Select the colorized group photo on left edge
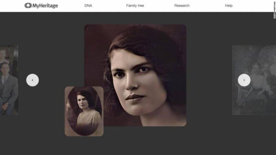276x155 pixels. point(9,80)
